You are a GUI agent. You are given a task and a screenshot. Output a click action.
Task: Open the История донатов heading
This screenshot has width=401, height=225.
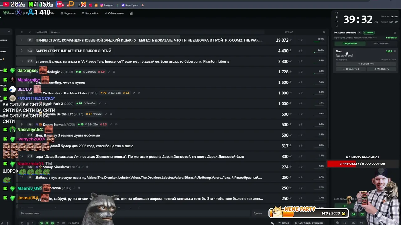click(345, 32)
